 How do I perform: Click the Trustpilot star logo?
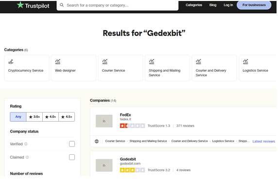(x=20, y=5)
